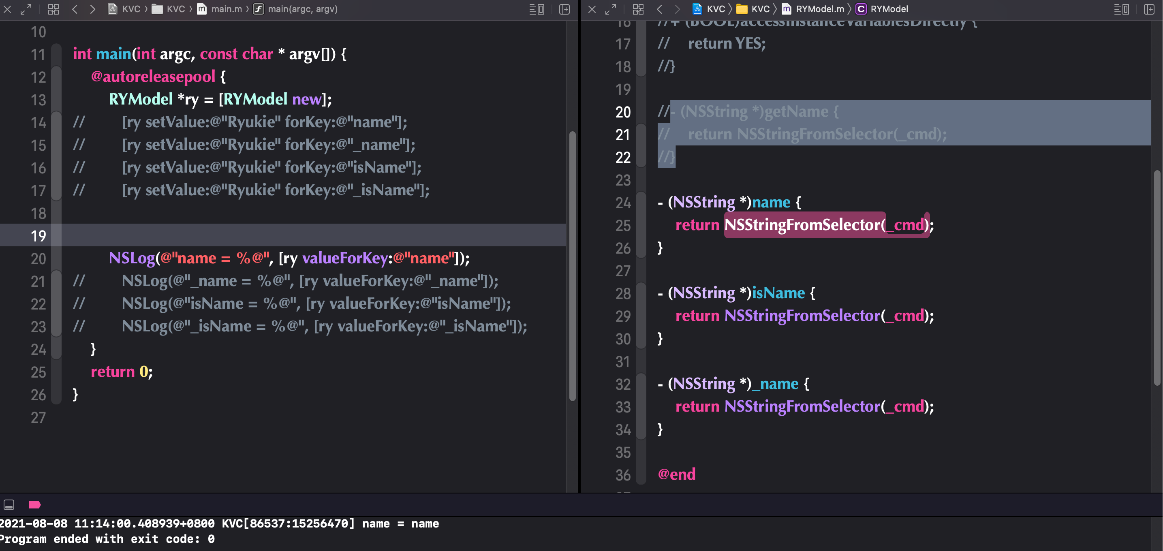Screen dimensions: 1163x551
Task: Open the RYModel class breadcrumb
Action: point(882,9)
